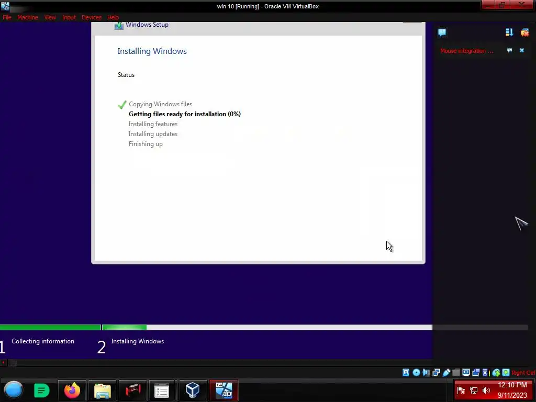536x402 pixels.
Task: Click the Installing updates status line
Action: [153, 134]
